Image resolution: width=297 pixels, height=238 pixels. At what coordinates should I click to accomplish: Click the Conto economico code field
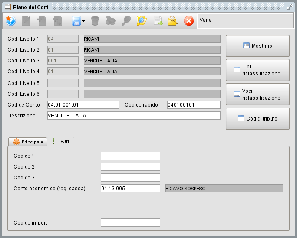click(x=131, y=189)
